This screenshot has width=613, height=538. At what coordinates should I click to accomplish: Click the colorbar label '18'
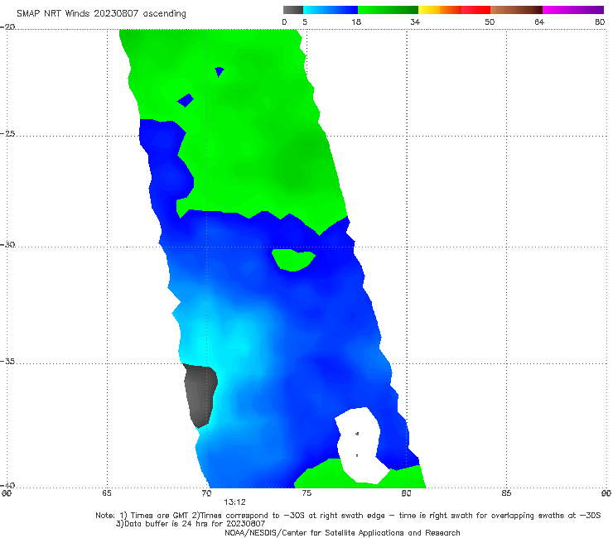point(356,22)
